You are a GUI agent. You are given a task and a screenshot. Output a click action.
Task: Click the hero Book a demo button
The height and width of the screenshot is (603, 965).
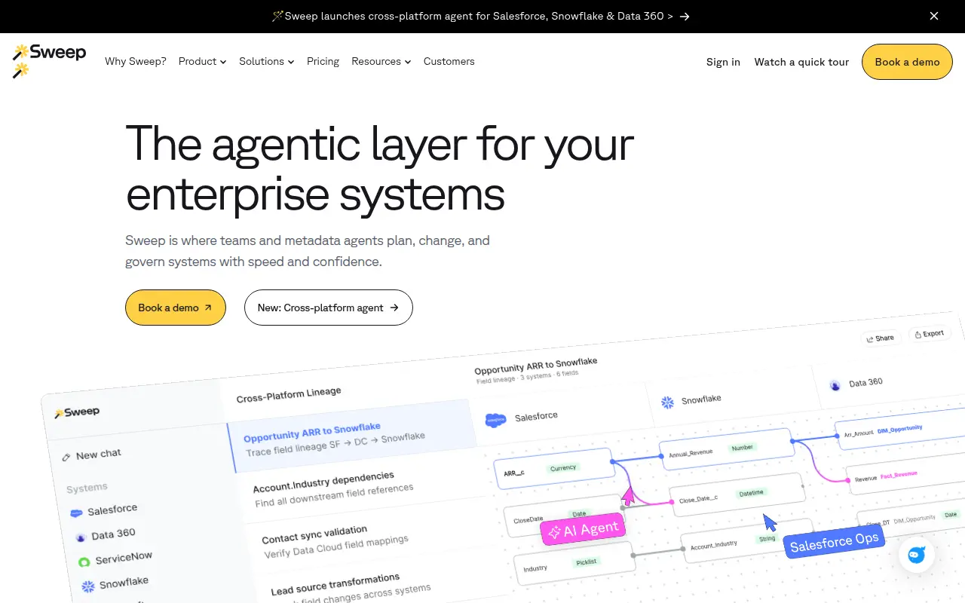176,308
